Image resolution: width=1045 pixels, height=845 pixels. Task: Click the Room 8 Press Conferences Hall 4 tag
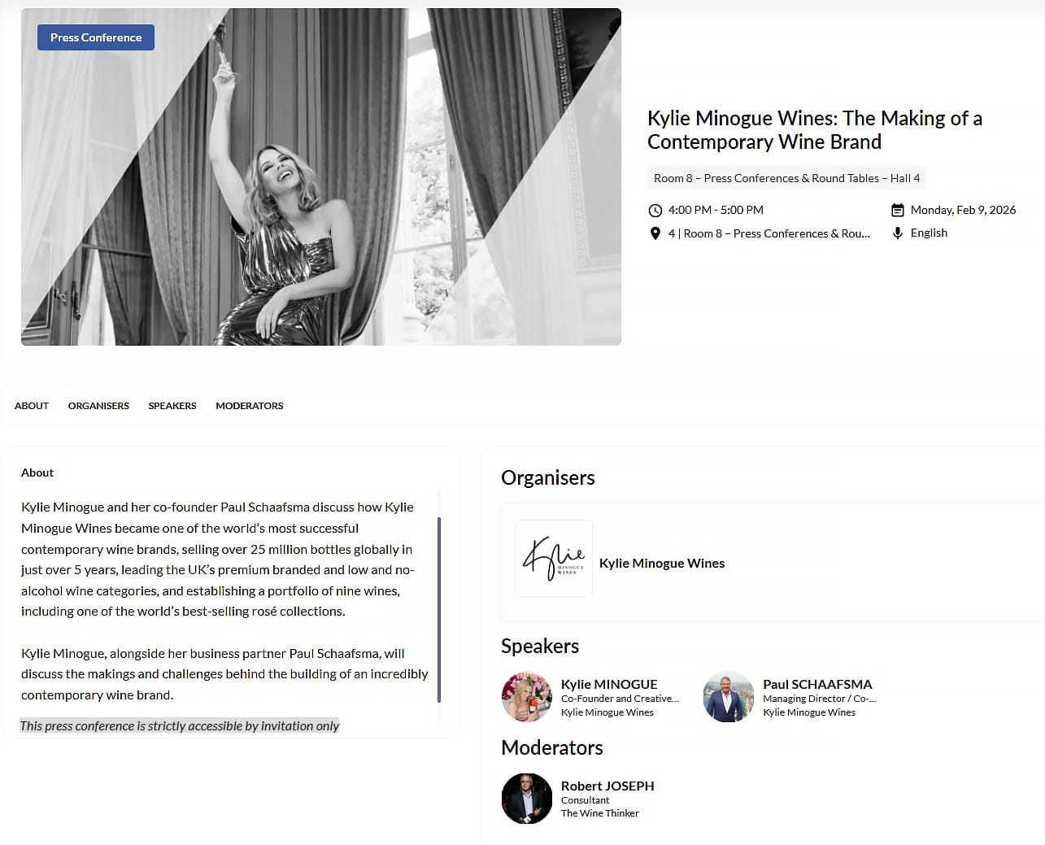(786, 178)
